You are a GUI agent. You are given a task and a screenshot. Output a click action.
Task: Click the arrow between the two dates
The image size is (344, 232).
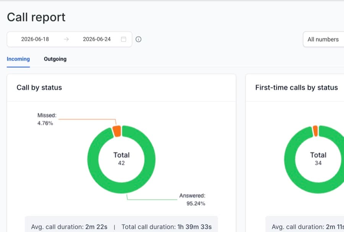coord(66,39)
